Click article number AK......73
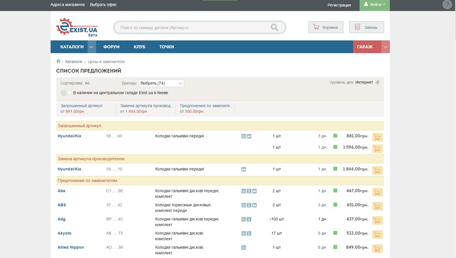The width and height of the screenshot is (456, 258). click(114, 233)
